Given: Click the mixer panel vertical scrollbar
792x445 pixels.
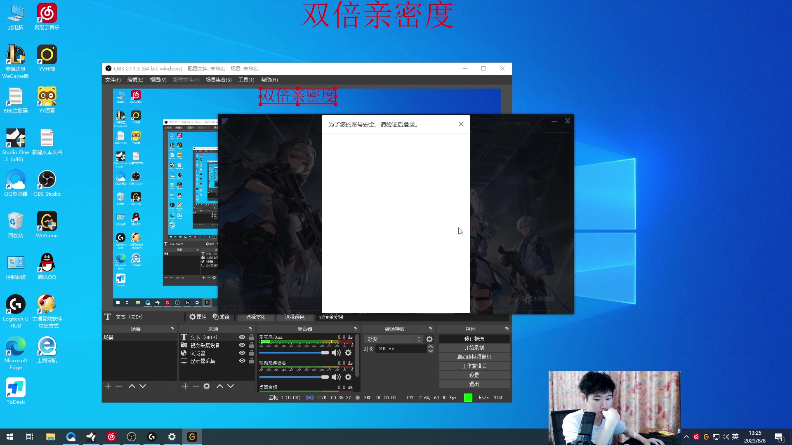Looking at the screenshot, I should coord(357,356).
